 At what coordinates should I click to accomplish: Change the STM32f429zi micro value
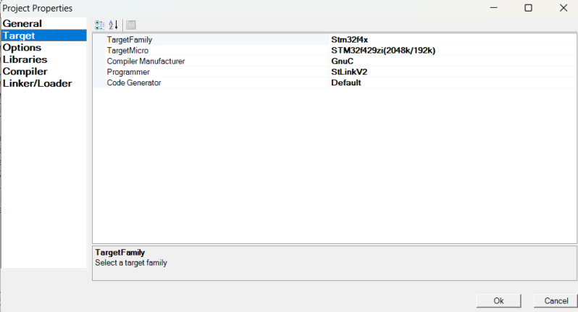382,51
